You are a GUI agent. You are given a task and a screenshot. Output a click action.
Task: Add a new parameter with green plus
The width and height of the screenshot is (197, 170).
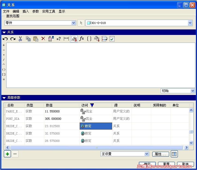click(x=7, y=154)
